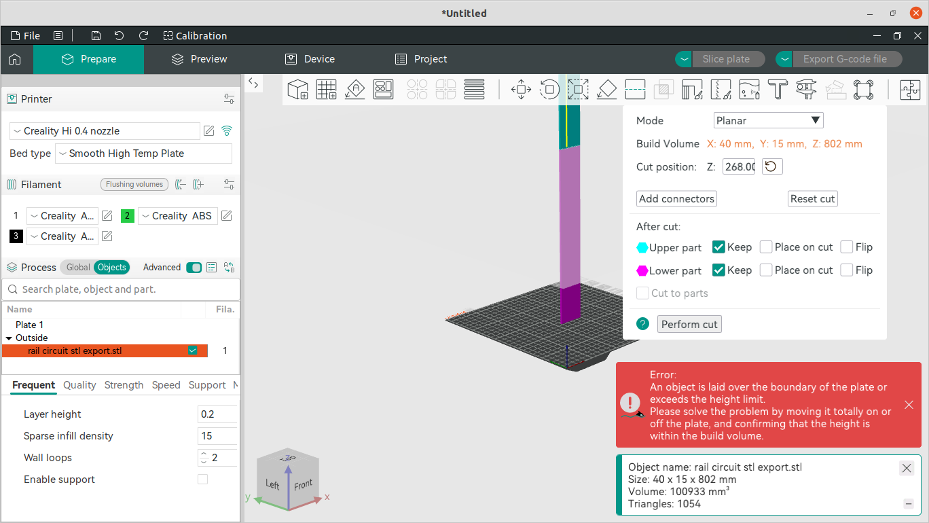Edit the Creality ABS filament preset

point(227,216)
